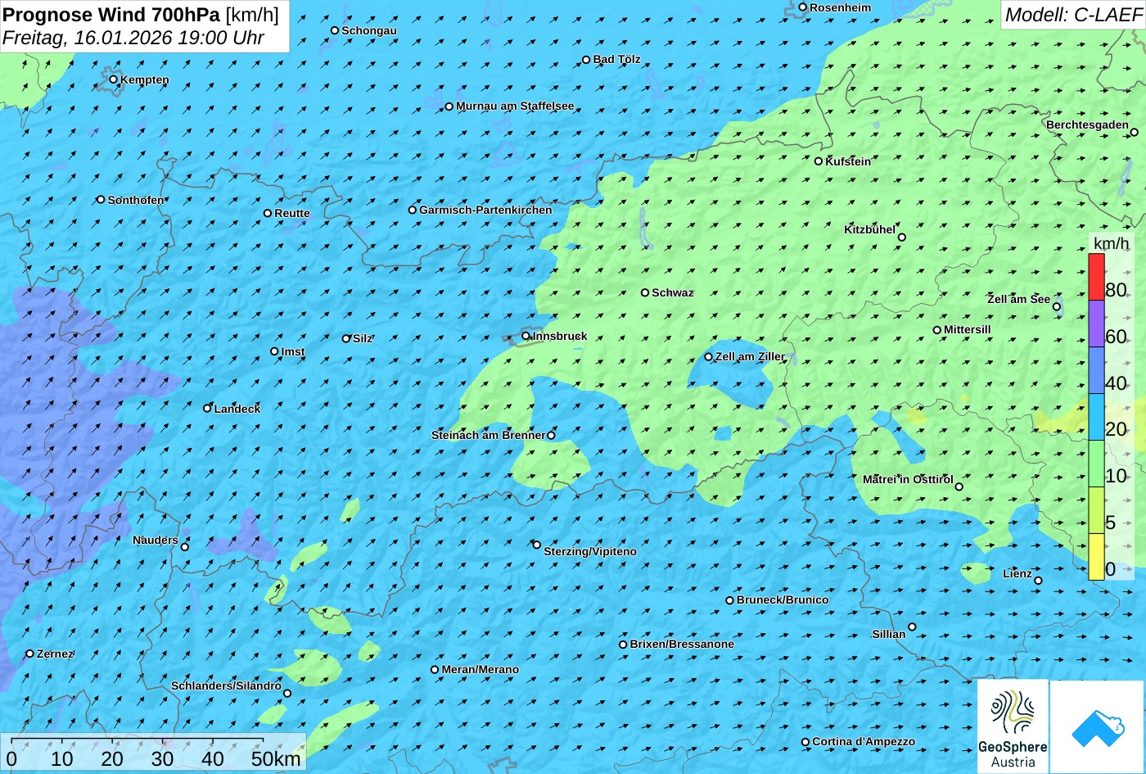The height and width of the screenshot is (774, 1146).
Task: Click the 'Imst' label
Action: [293, 351]
